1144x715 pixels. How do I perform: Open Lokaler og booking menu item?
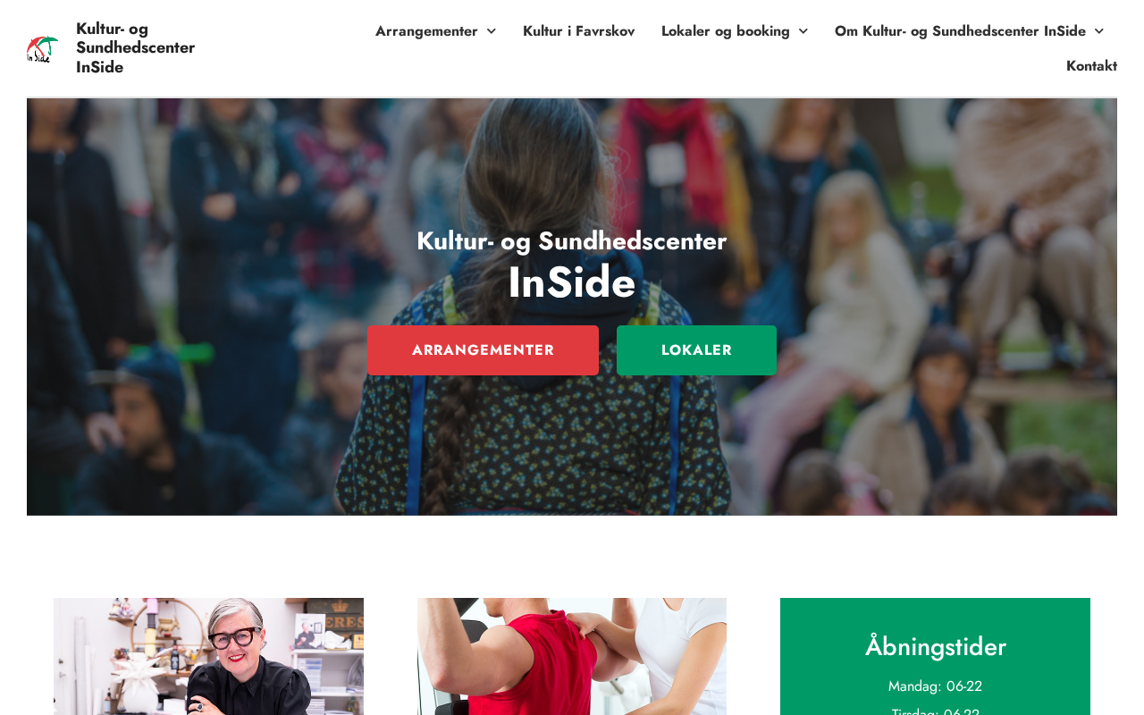pyautogui.click(x=726, y=31)
